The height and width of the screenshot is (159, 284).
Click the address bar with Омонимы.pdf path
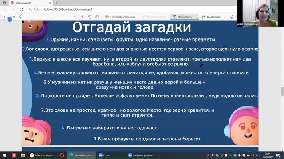68,9
